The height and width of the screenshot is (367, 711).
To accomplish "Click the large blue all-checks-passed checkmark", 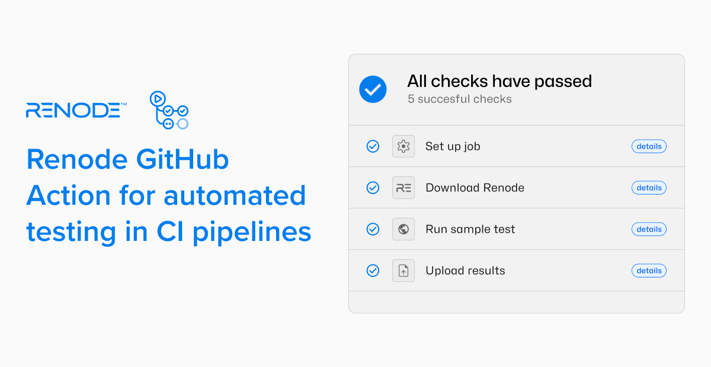I will [x=373, y=89].
